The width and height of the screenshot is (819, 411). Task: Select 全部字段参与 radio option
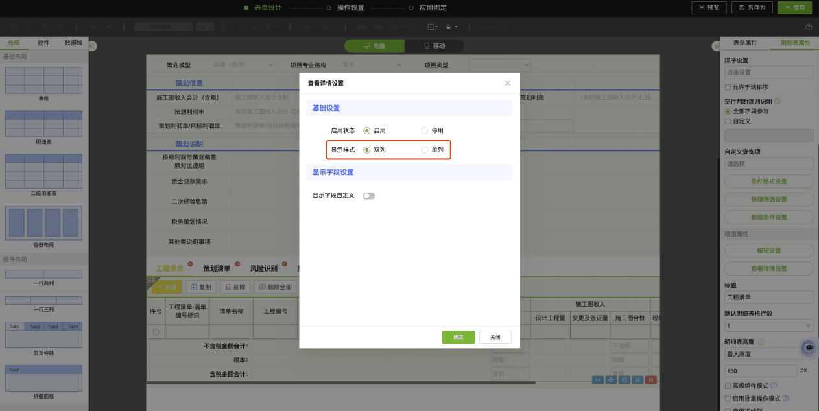[x=728, y=112]
